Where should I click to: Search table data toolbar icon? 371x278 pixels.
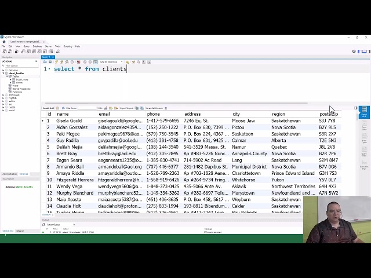52,52
